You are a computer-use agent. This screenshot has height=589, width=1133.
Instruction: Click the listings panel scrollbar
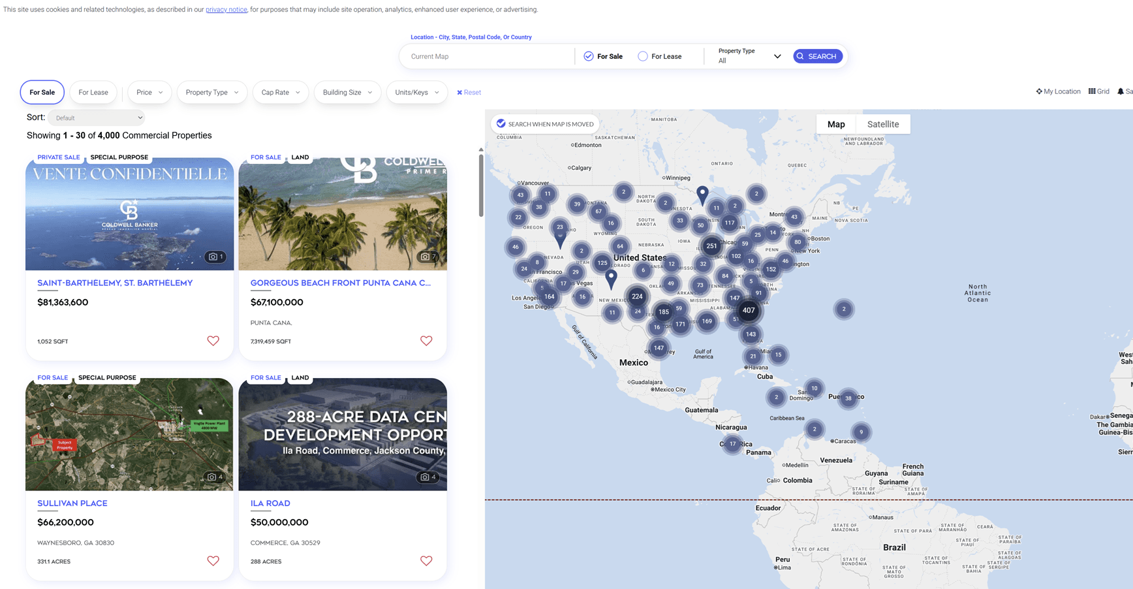481,185
